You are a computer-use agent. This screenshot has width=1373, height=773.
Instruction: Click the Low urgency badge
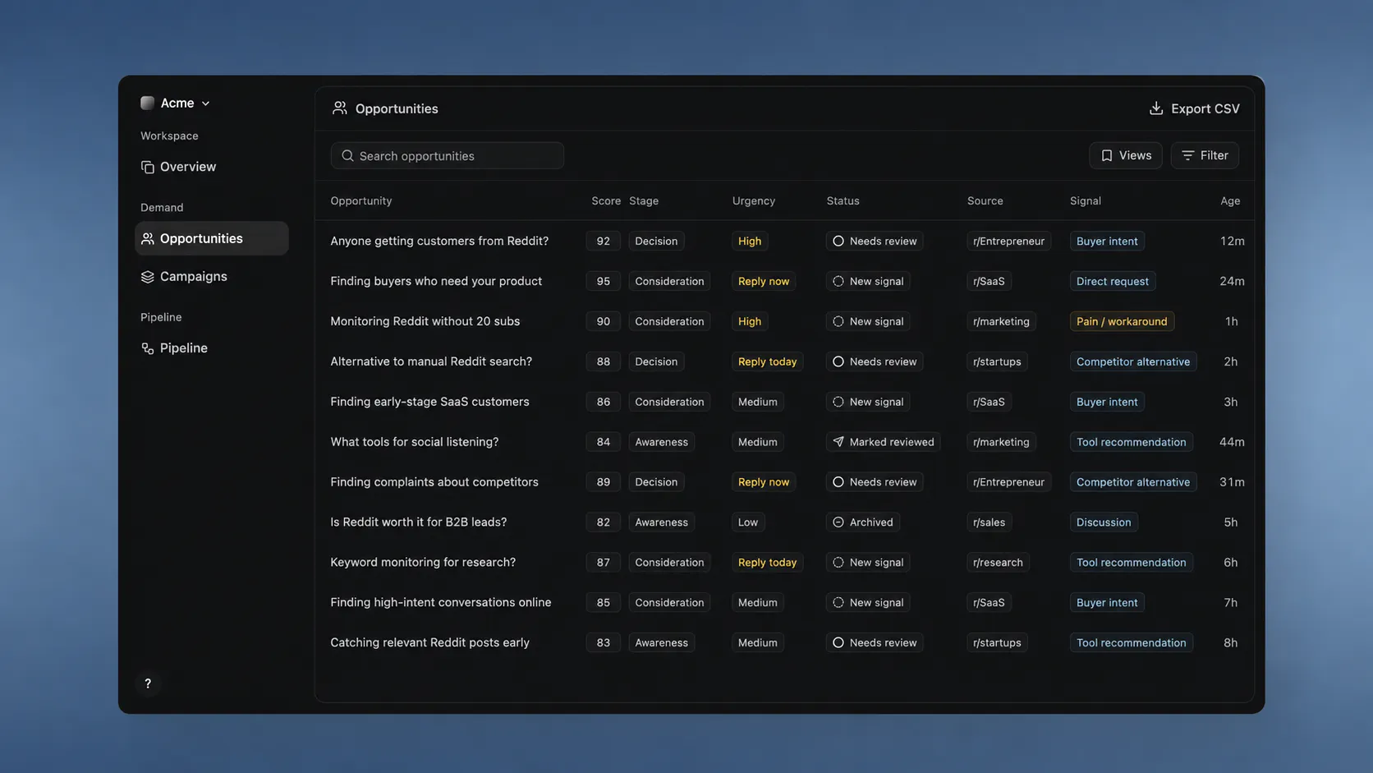click(x=748, y=522)
